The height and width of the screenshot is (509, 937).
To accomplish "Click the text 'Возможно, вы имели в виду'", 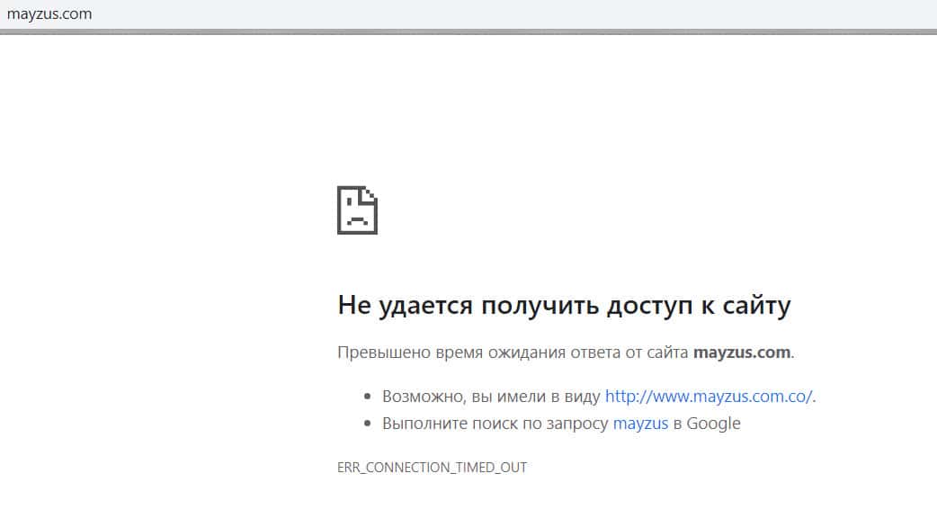I will pyautogui.click(x=491, y=397).
